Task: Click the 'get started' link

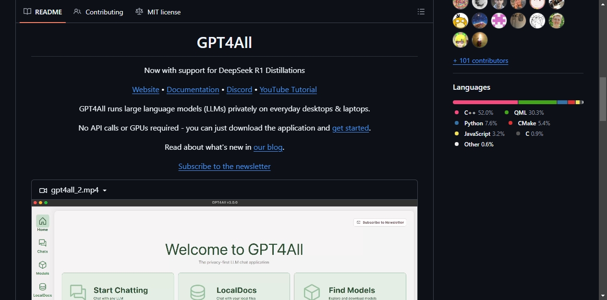Action: (x=351, y=128)
